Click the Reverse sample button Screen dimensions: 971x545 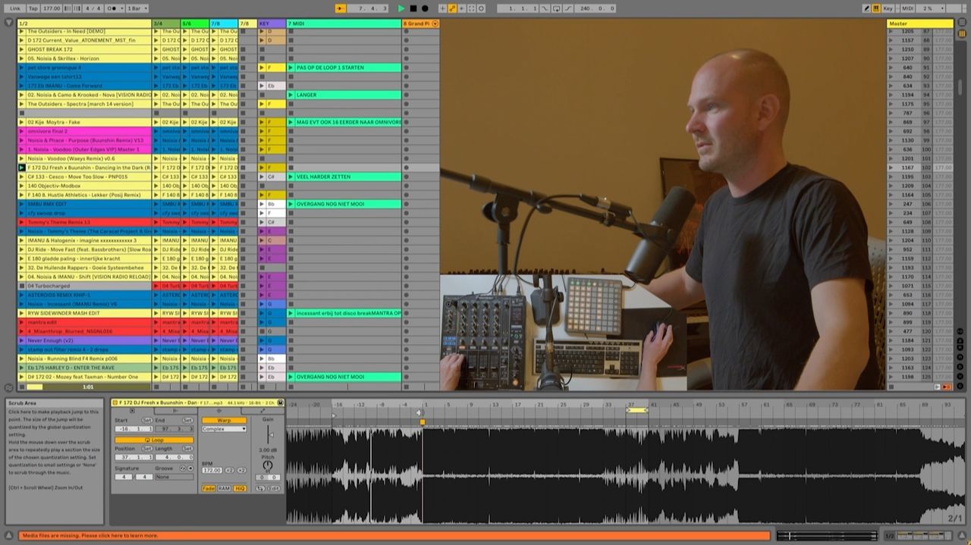point(260,488)
